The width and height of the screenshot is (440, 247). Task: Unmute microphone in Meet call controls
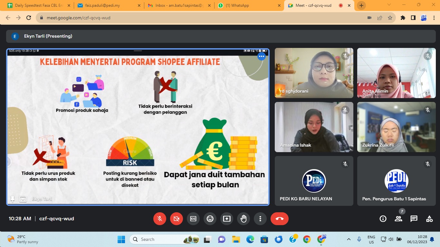(160, 219)
